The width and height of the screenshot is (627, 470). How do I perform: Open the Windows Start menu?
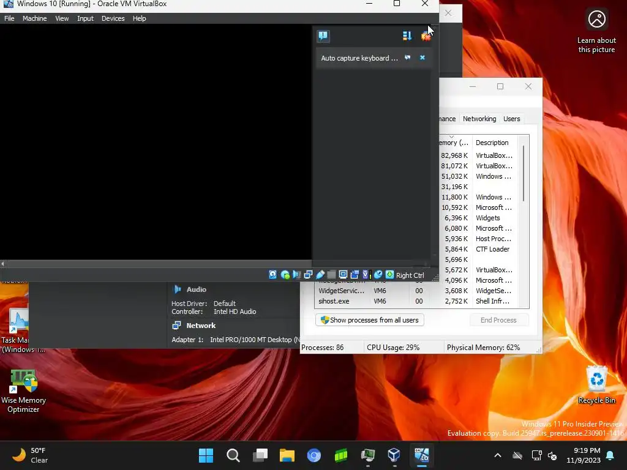(206, 455)
